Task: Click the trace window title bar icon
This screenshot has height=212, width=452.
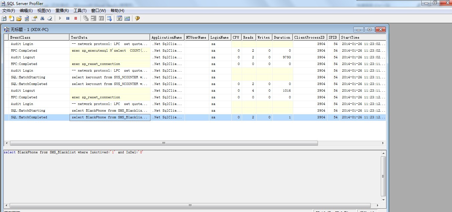Action: [x=6, y=30]
